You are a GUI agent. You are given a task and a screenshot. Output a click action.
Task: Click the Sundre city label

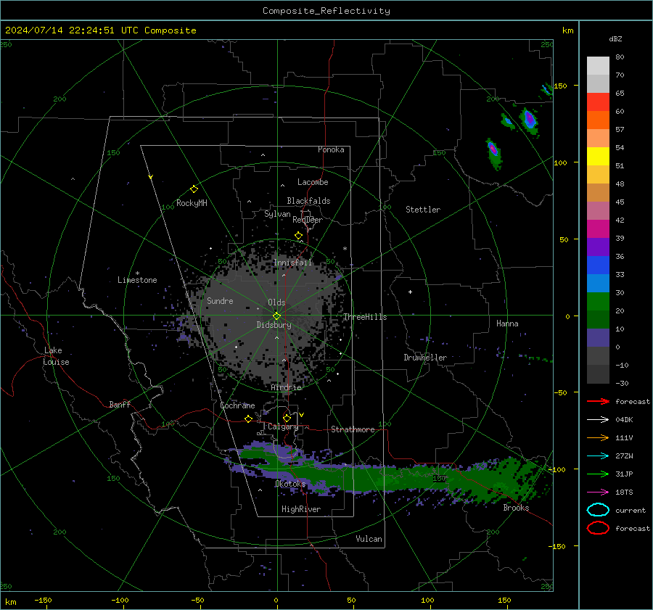coord(220,300)
